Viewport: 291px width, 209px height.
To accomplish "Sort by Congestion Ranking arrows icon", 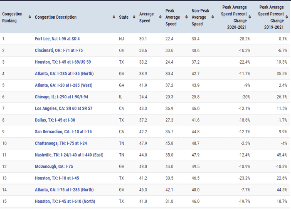I will pyautogui.click(x=30, y=17).
